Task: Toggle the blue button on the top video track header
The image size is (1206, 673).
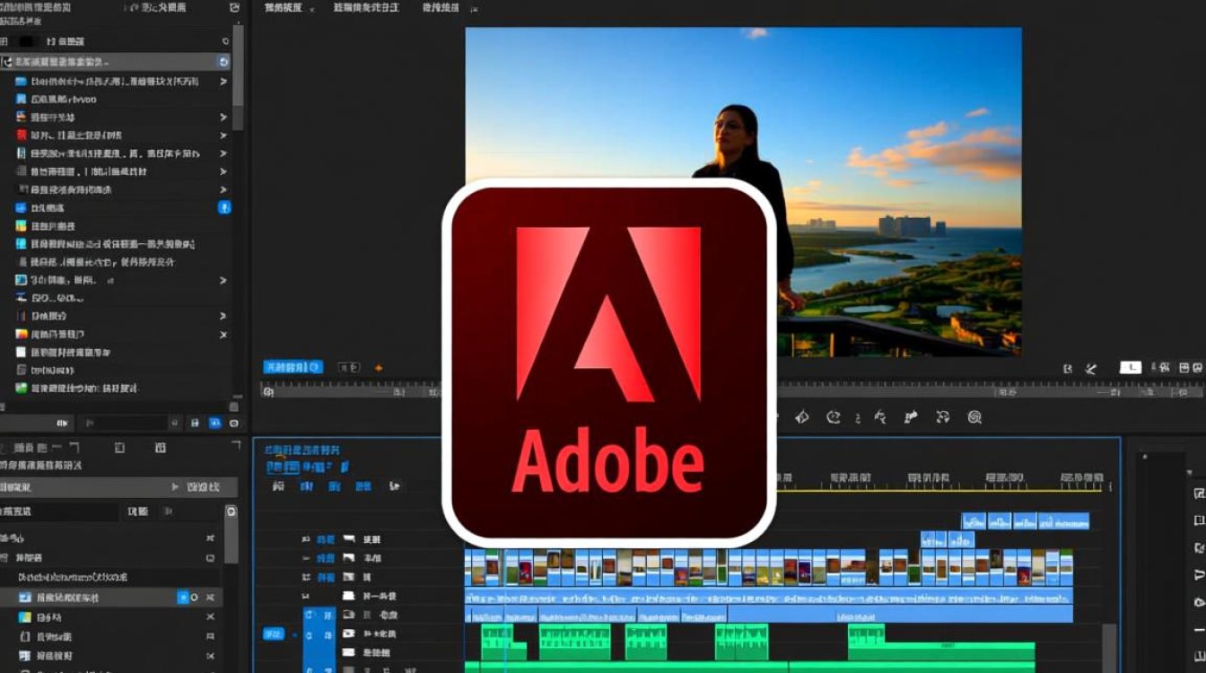Action: coord(325,539)
